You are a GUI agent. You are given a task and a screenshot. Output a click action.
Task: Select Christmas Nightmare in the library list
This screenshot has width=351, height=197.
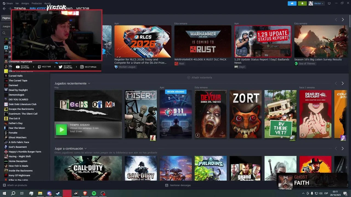point(20,62)
